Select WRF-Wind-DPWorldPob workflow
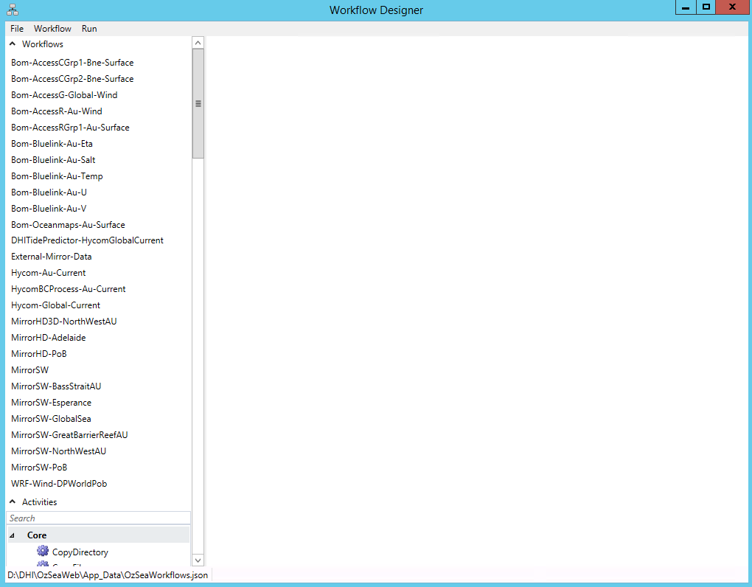The height and width of the screenshot is (587, 752). [59, 484]
